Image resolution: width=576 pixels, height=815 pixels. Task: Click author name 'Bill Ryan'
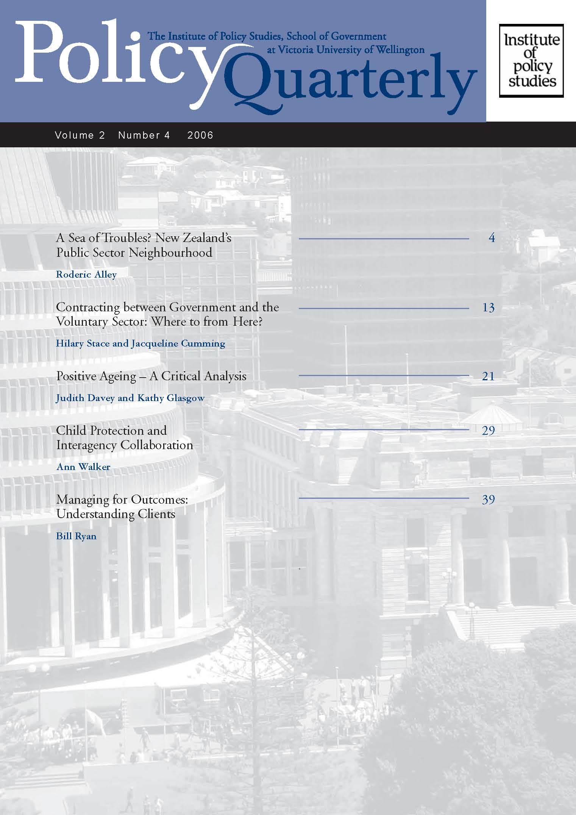76,536
